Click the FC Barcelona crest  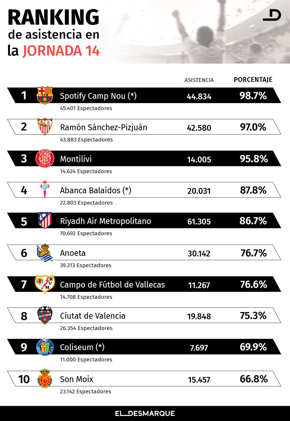[x=45, y=95]
